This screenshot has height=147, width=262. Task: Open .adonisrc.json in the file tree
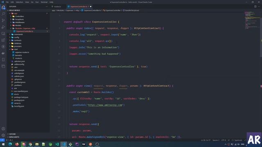(28, 61)
